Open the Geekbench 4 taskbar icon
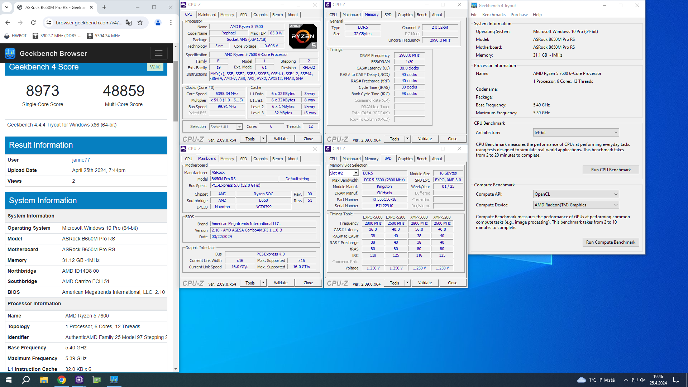The height and width of the screenshot is (387, 688). point(114,380)
